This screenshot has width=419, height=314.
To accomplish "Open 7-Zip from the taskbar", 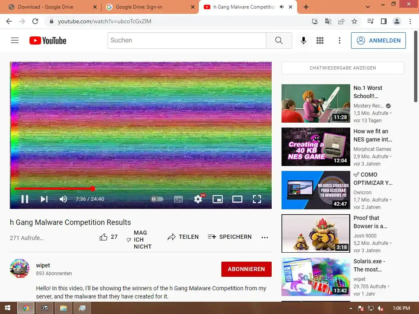I will 45,308.
